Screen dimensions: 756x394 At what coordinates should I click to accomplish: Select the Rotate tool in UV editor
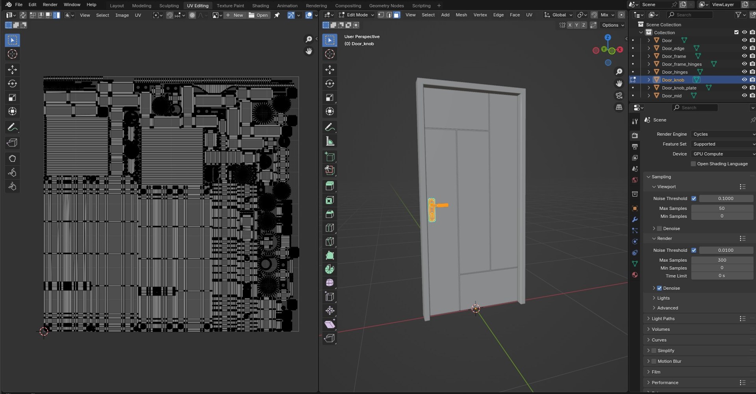tap(12, 84)
